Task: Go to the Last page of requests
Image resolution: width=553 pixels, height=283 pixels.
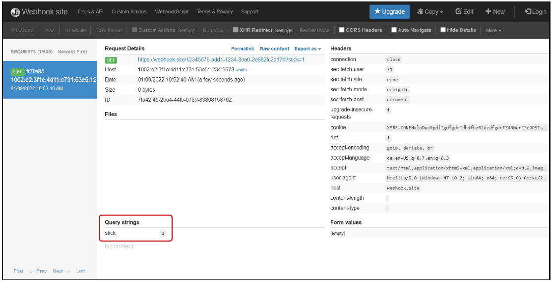Action: click(x=80, y=271)
